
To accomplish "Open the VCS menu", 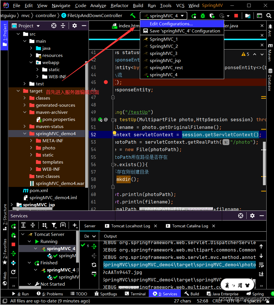I will click(180, 6).
